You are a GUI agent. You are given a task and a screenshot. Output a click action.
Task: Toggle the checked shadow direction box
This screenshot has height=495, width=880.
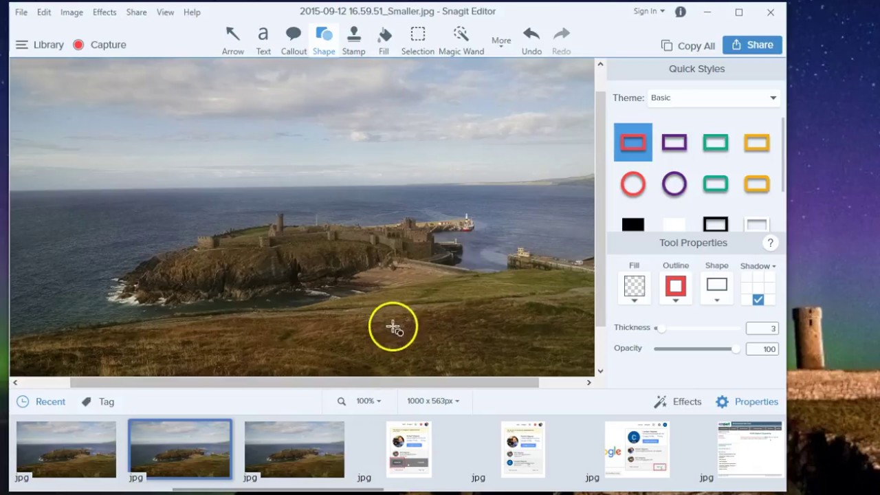(x=758, y=300)
